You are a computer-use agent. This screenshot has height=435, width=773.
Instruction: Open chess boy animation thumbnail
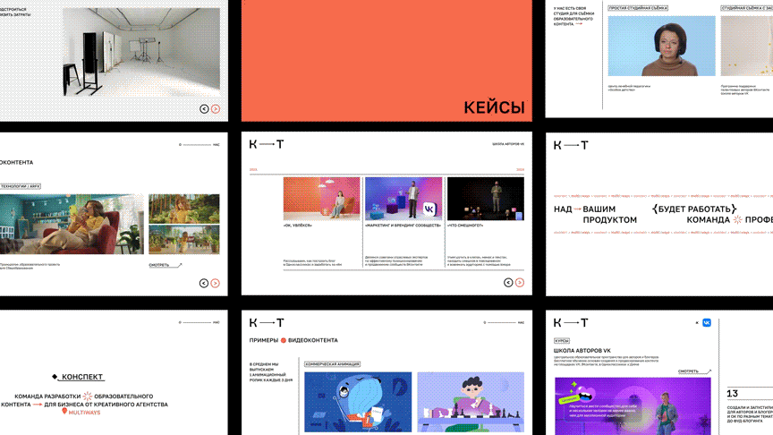pos(471,402)
